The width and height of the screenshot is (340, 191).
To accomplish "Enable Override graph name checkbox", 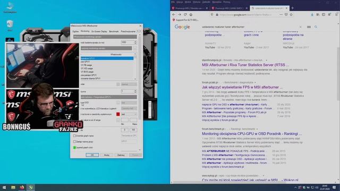I will click(74, 136).
